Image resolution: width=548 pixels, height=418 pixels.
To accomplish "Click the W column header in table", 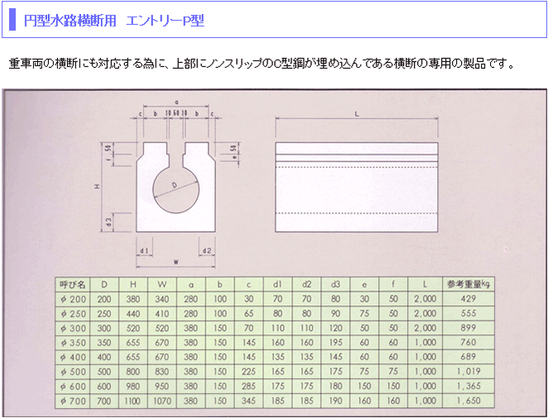I will click(161, 284).
